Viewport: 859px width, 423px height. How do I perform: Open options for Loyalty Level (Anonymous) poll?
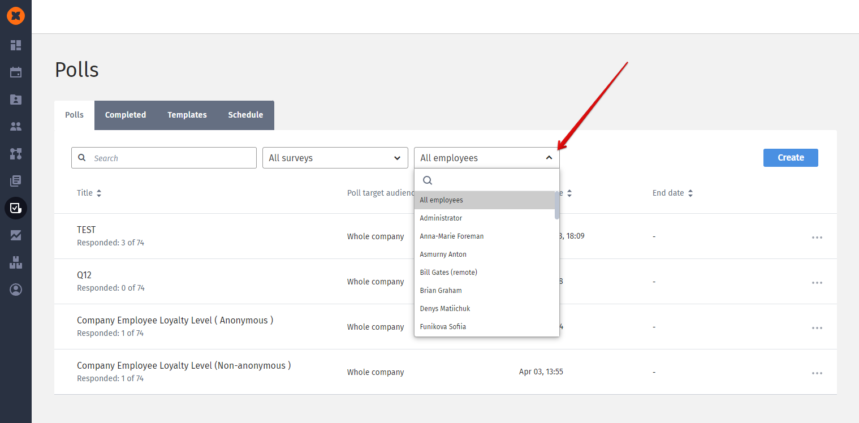(817, 328)
